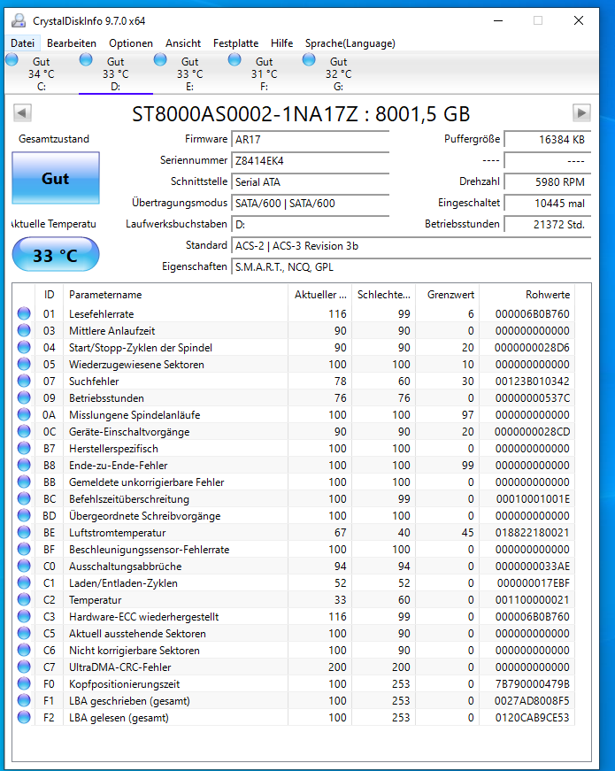This screenshot has width=615, height=771.
Task: Click the 33 °C temperature button
Action: 56,255
